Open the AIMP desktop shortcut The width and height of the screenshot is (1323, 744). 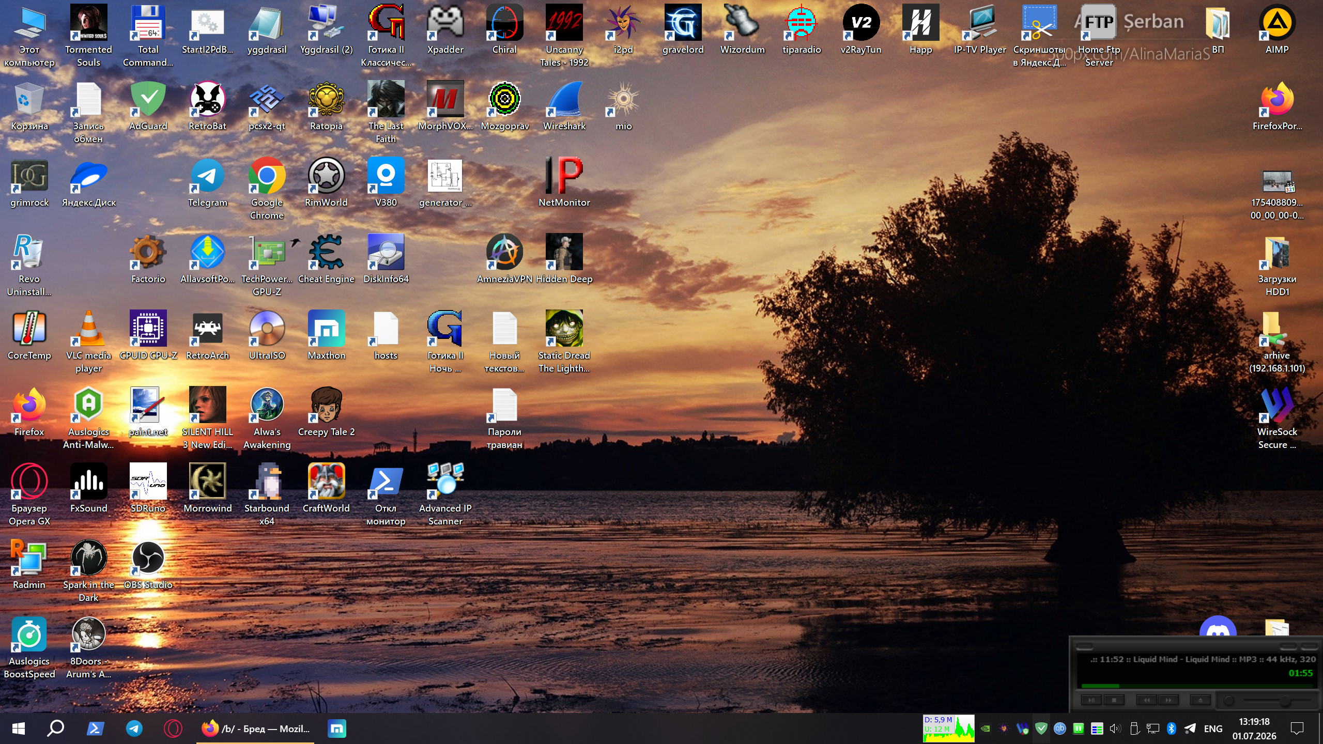[1277, 30]
